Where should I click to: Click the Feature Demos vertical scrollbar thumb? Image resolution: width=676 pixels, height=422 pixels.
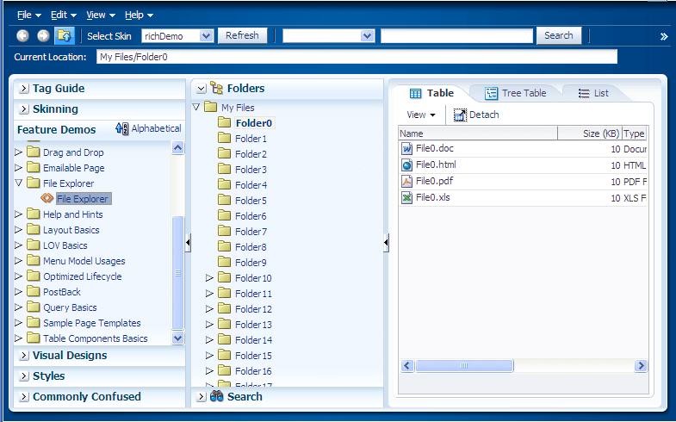[x=177, y=272]
